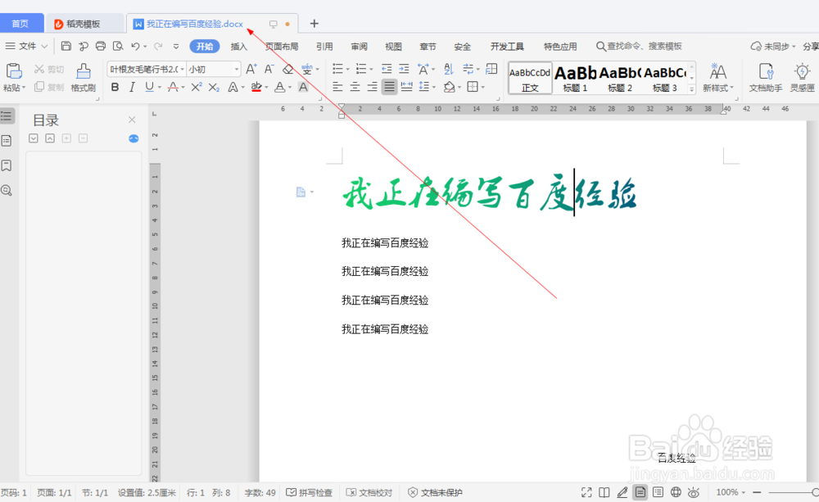Decrease font size with A- icon

coord(269,69)
